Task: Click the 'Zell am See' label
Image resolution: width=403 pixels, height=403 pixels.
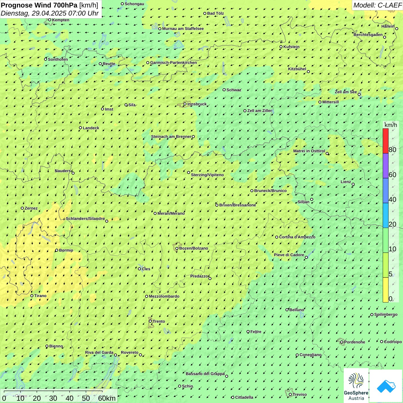Action: pyautogui.click(x=346, y=92)
